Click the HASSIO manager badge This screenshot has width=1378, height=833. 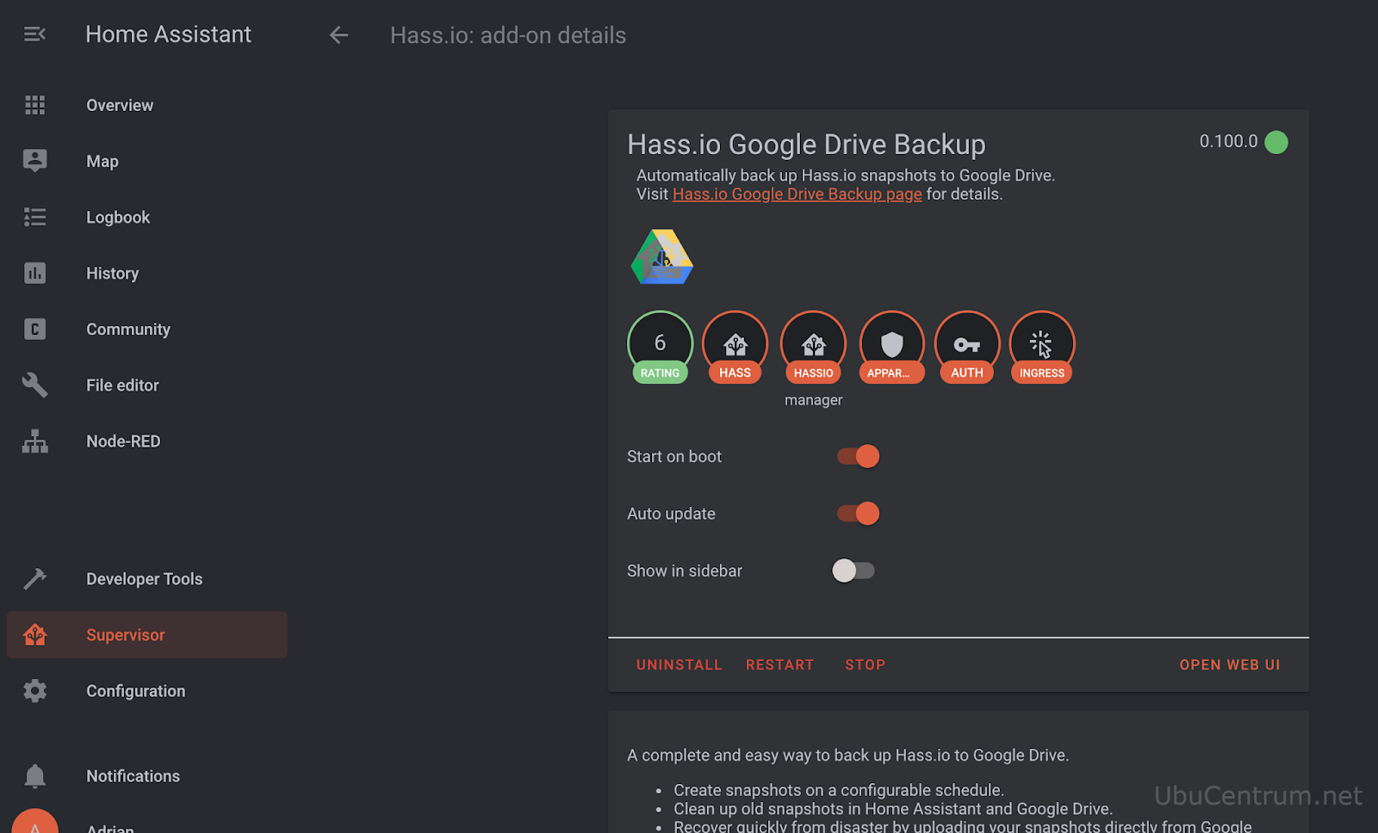pyautogui.click(x=813, y=347)
